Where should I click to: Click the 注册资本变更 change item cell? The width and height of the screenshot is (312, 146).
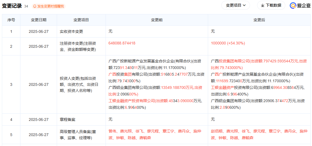point(78,46)
